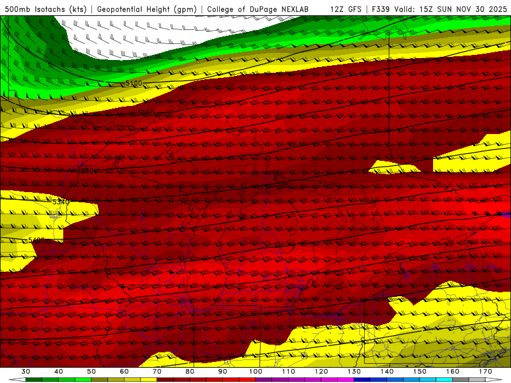
Task: Click the 80 value on the color scale
Action: [x=190, y=372]
